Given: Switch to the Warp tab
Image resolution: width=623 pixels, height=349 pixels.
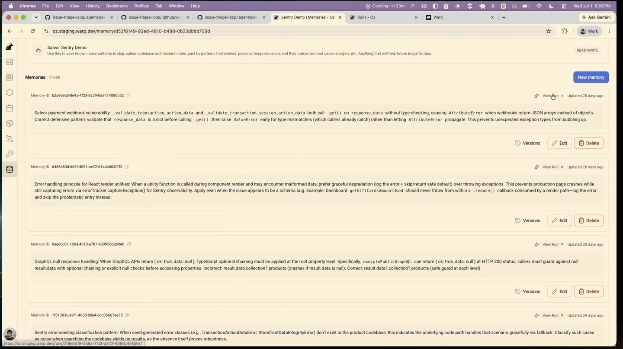Looking at the screenshot, I should pos(459,17).
